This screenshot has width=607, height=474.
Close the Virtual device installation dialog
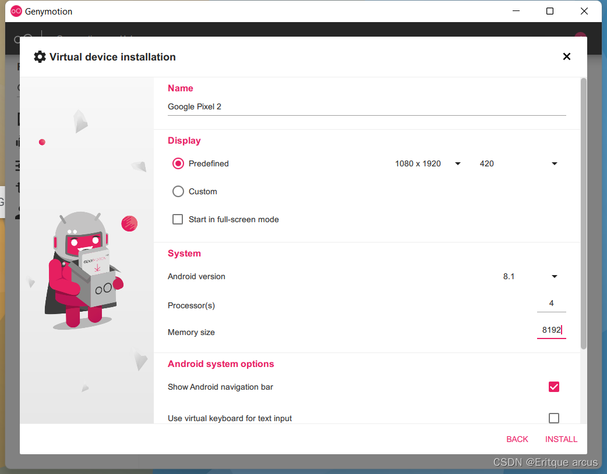point(566,56)
